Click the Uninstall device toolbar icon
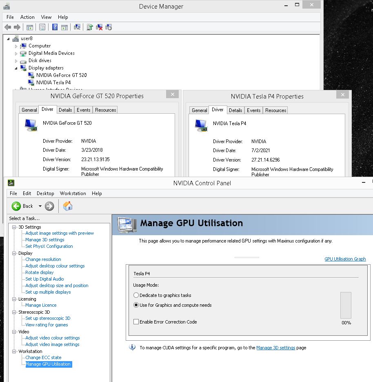The image size is (373, 382). pos(99,27)
